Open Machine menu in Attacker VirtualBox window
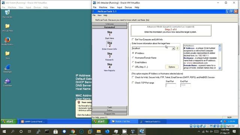The height and width of the screenshot is (135, 240). pos(103,7)
